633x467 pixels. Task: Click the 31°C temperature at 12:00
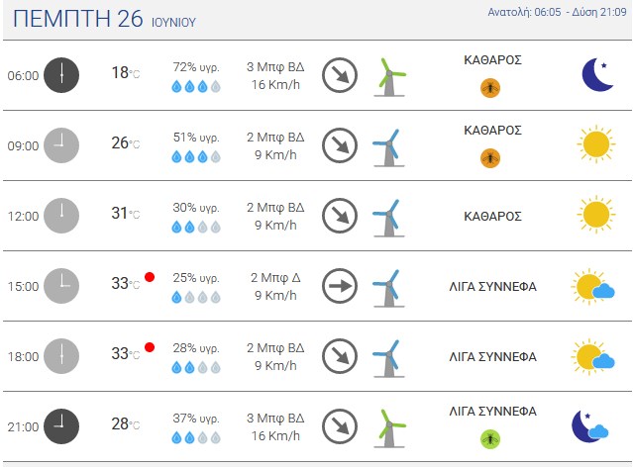pos(126,213)
